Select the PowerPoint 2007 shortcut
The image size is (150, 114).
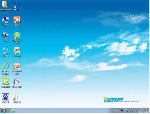pos(17,69)
